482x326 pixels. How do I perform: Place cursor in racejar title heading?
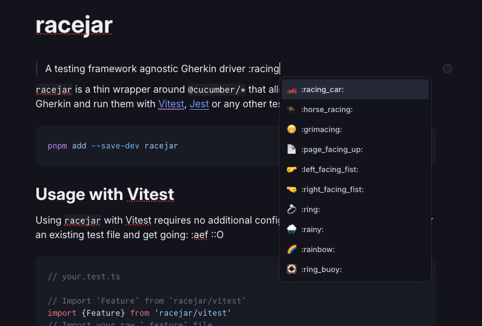click(74, 25)
